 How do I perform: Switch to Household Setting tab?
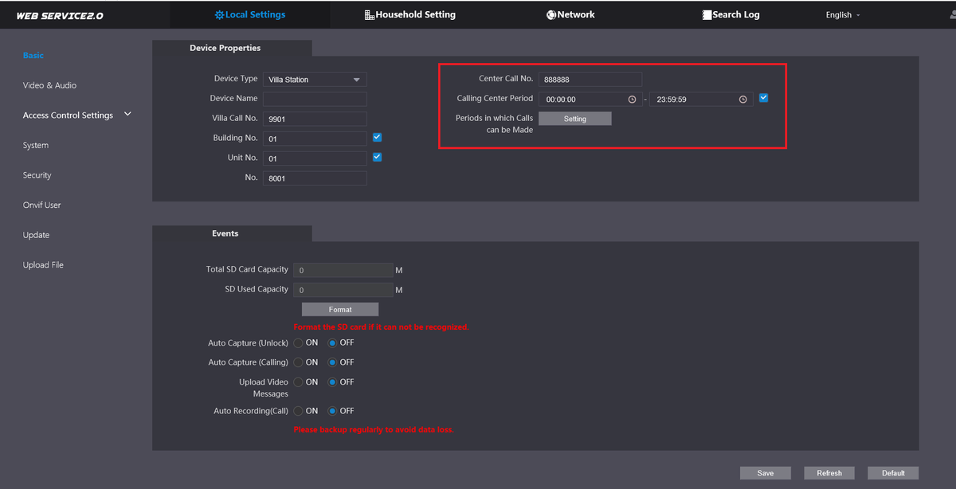[x=409, y=14]
